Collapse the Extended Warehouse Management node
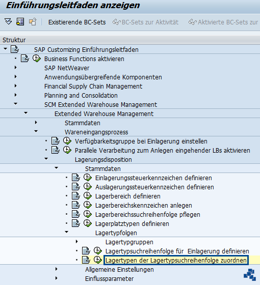 tap(25, 113)
